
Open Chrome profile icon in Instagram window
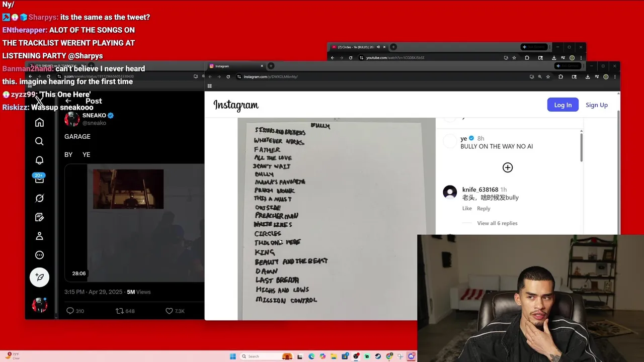click(606, 77)
